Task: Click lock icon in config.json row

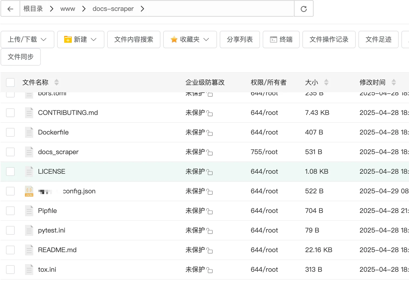Action: point(209,192)
